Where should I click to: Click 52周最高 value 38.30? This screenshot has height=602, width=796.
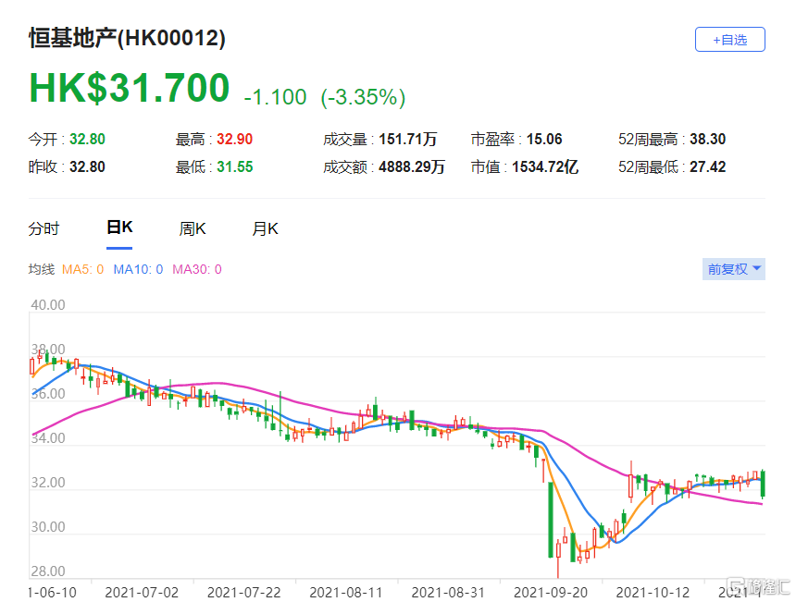pos(708,139)
